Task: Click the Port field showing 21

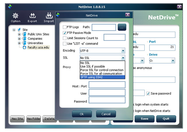Action: tap(162, 48)
